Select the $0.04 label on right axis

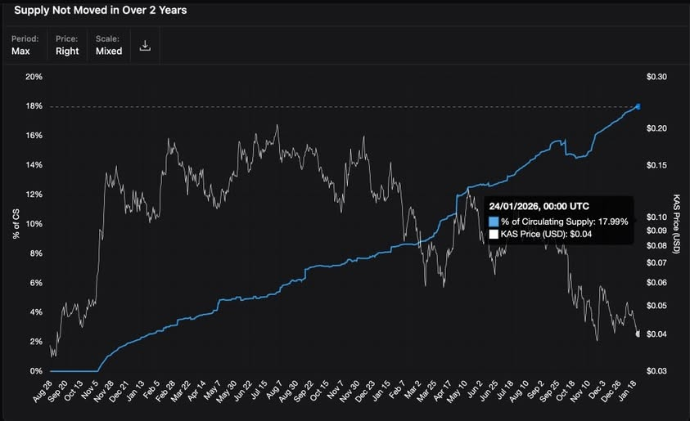(656, 334)
